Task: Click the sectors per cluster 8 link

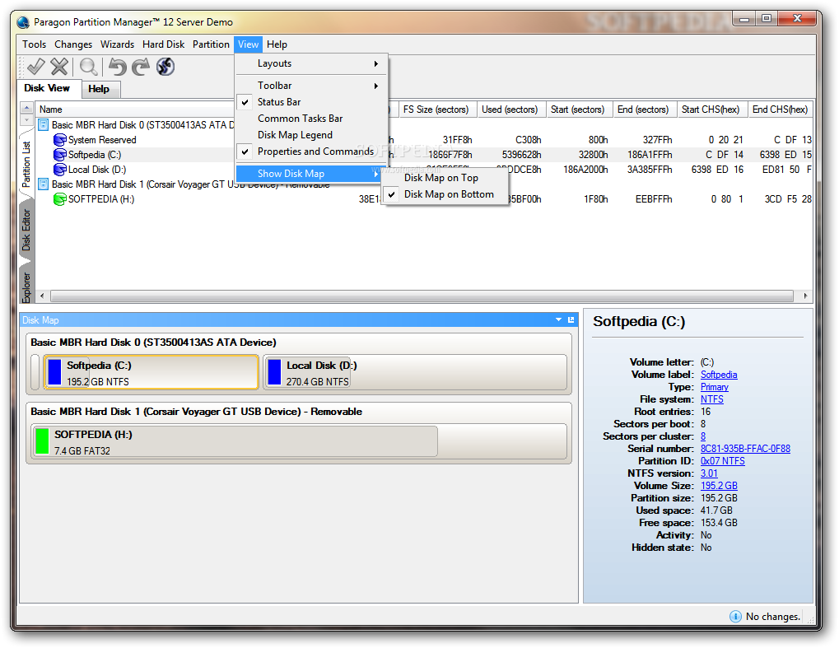Action: (703, 436)
